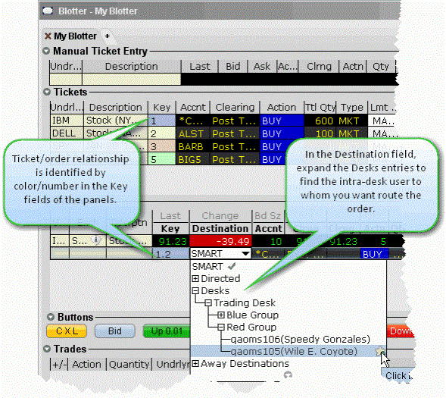The height and width of the screenshot is (398, 446).
Task: Select the DELL ticket row
Action: (223, 133)
